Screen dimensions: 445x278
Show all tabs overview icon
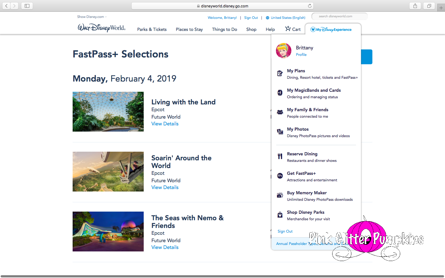pyautogui.click(x=429, y=6)
